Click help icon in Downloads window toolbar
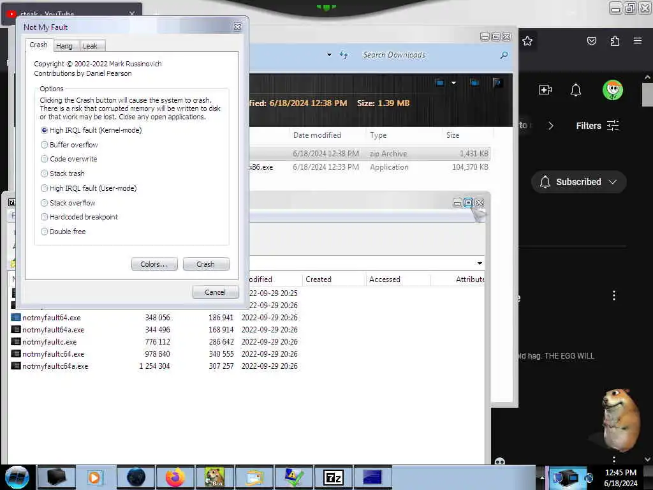Screen dimensions: 653x490 pos(497,82)
